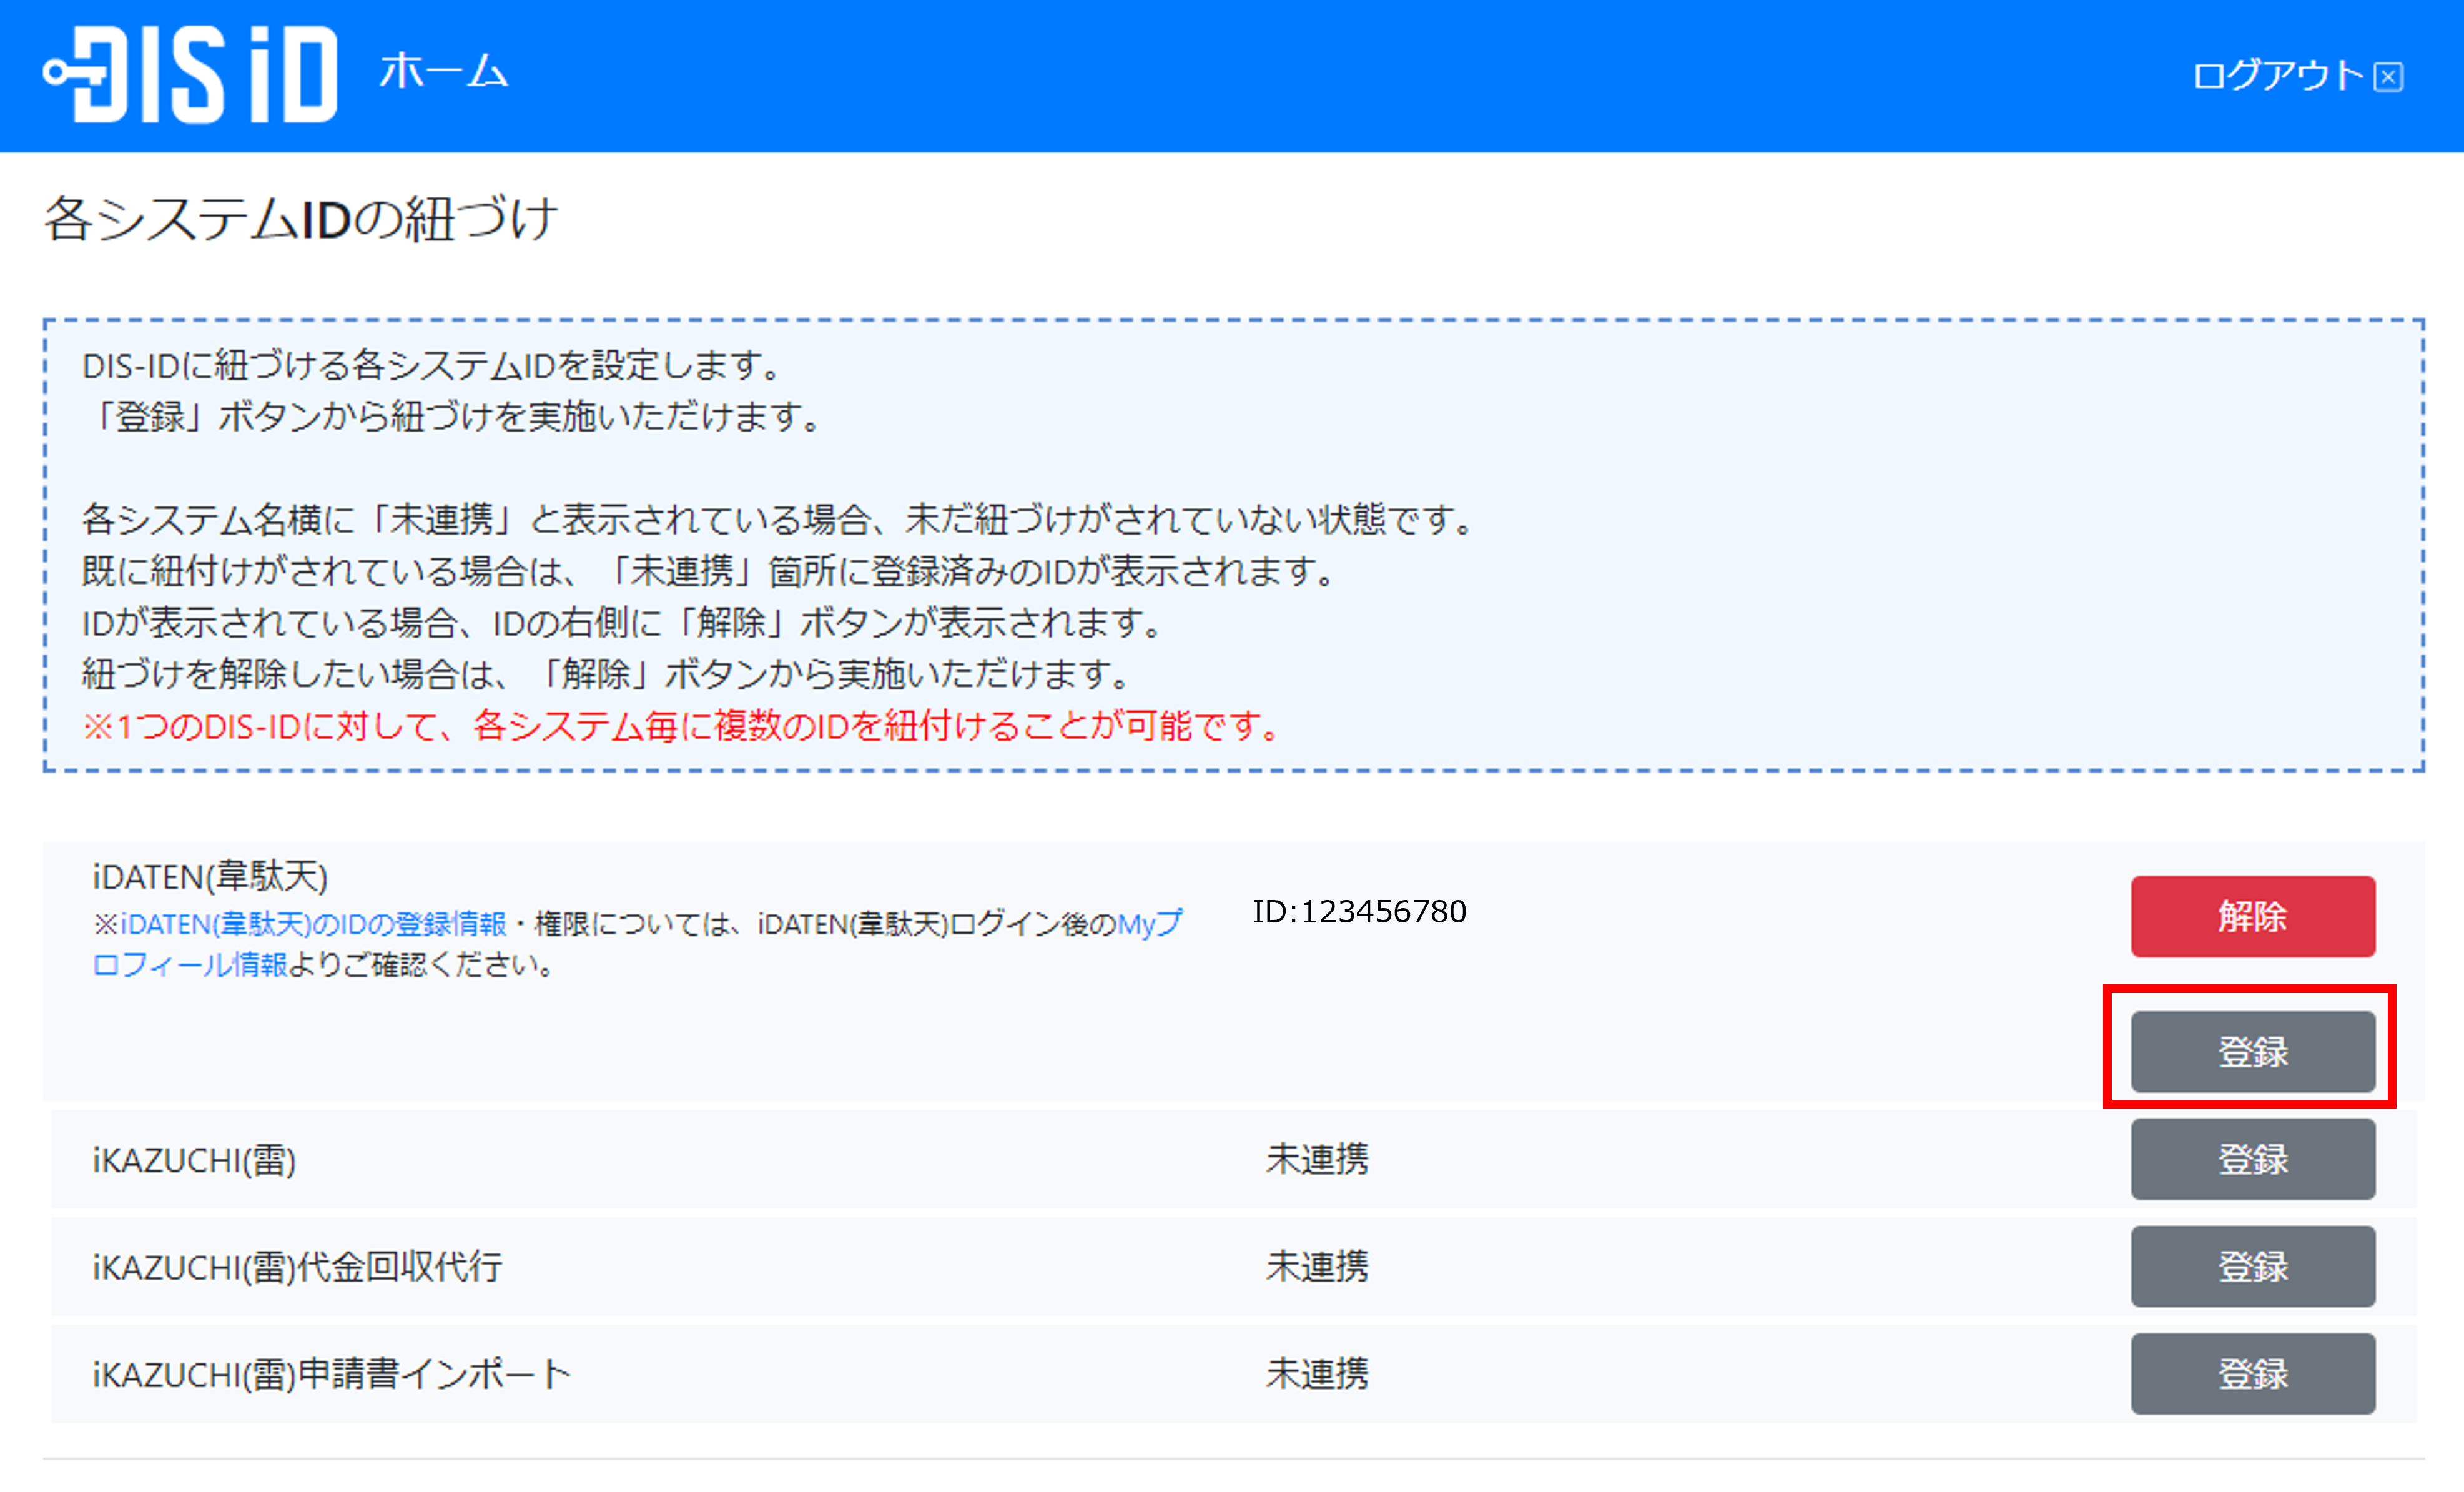The height and width of the screenshot is (1492, 2464).
Task: Click the ログアウト link
Action: [2277, 75]
